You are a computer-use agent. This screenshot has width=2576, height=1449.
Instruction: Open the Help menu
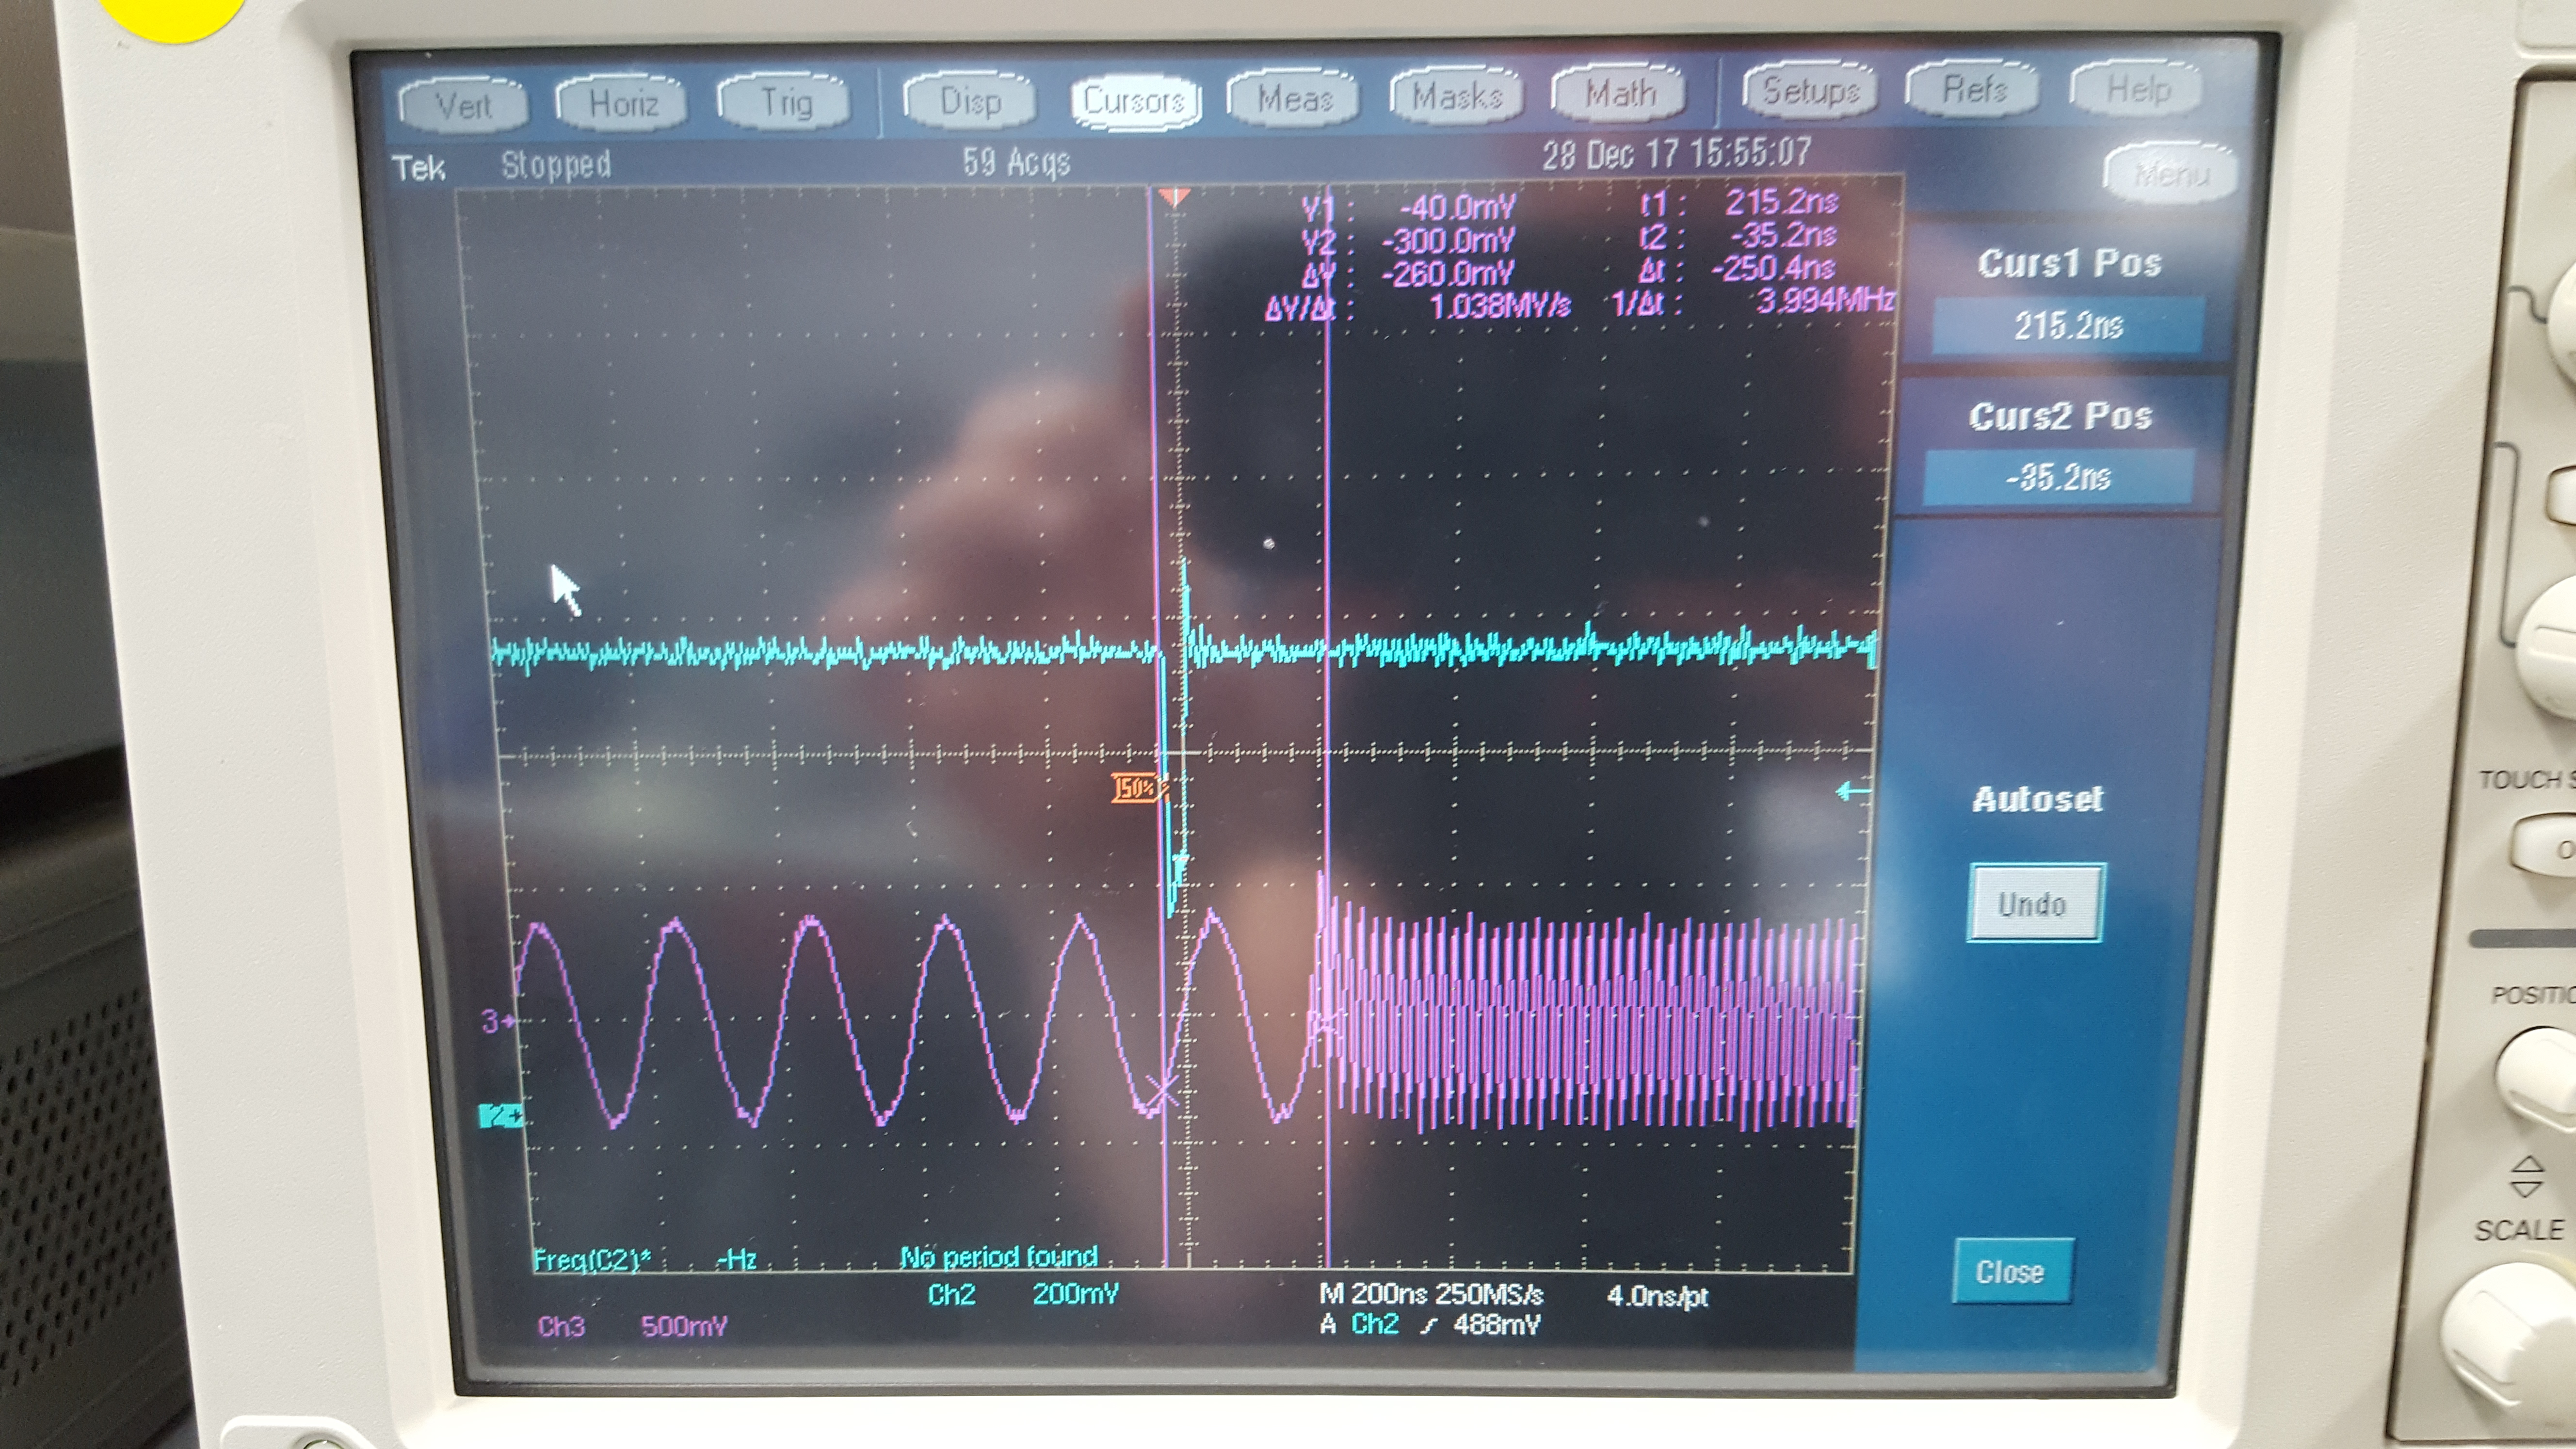click(2136, 90)
